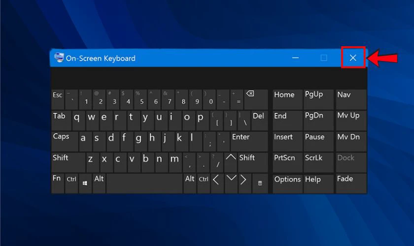The width and height of the screenshot is (414, 246).
Task: Tap the PgDn key
Action: pyautogui.click(x=318, y=121)
